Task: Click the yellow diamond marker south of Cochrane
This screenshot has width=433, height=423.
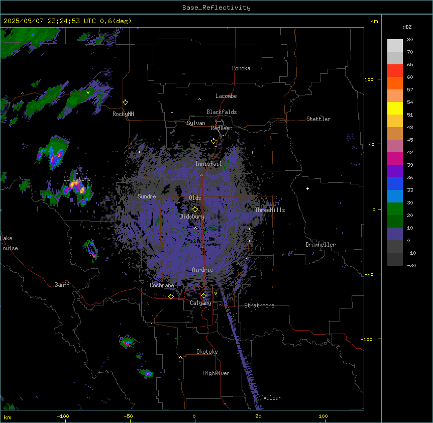Action: pyautogui.click(x=171, y=296)
